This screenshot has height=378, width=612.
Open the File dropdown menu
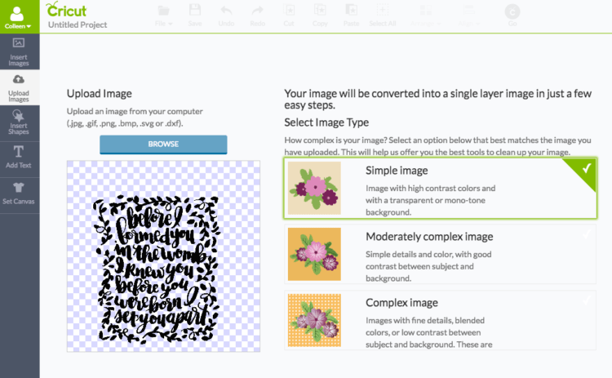click(x=164, y=16)
